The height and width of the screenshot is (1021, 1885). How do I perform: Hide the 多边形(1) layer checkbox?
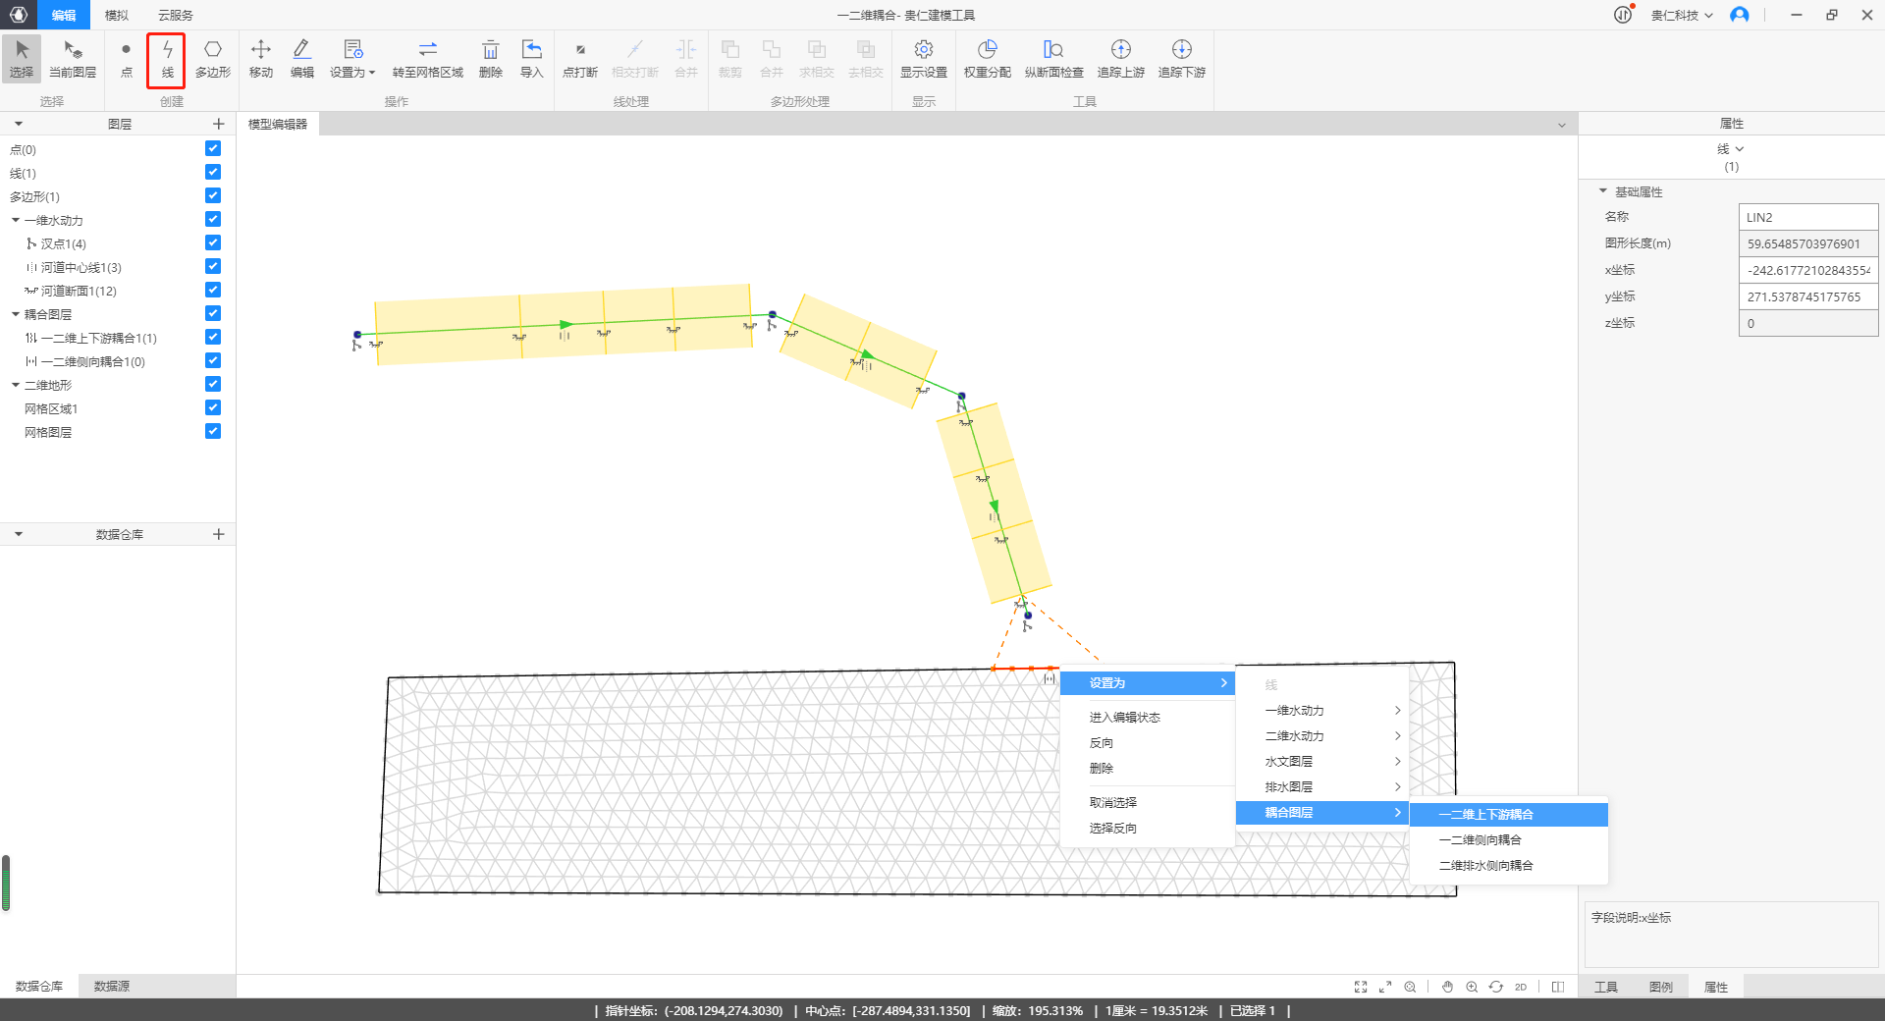[213, 196]
